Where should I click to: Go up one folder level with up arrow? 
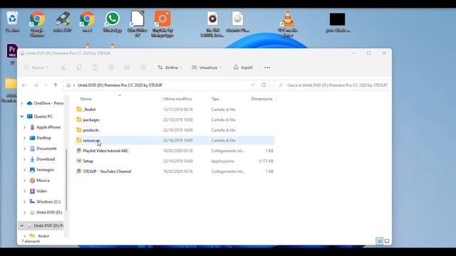tap(56, 85)
